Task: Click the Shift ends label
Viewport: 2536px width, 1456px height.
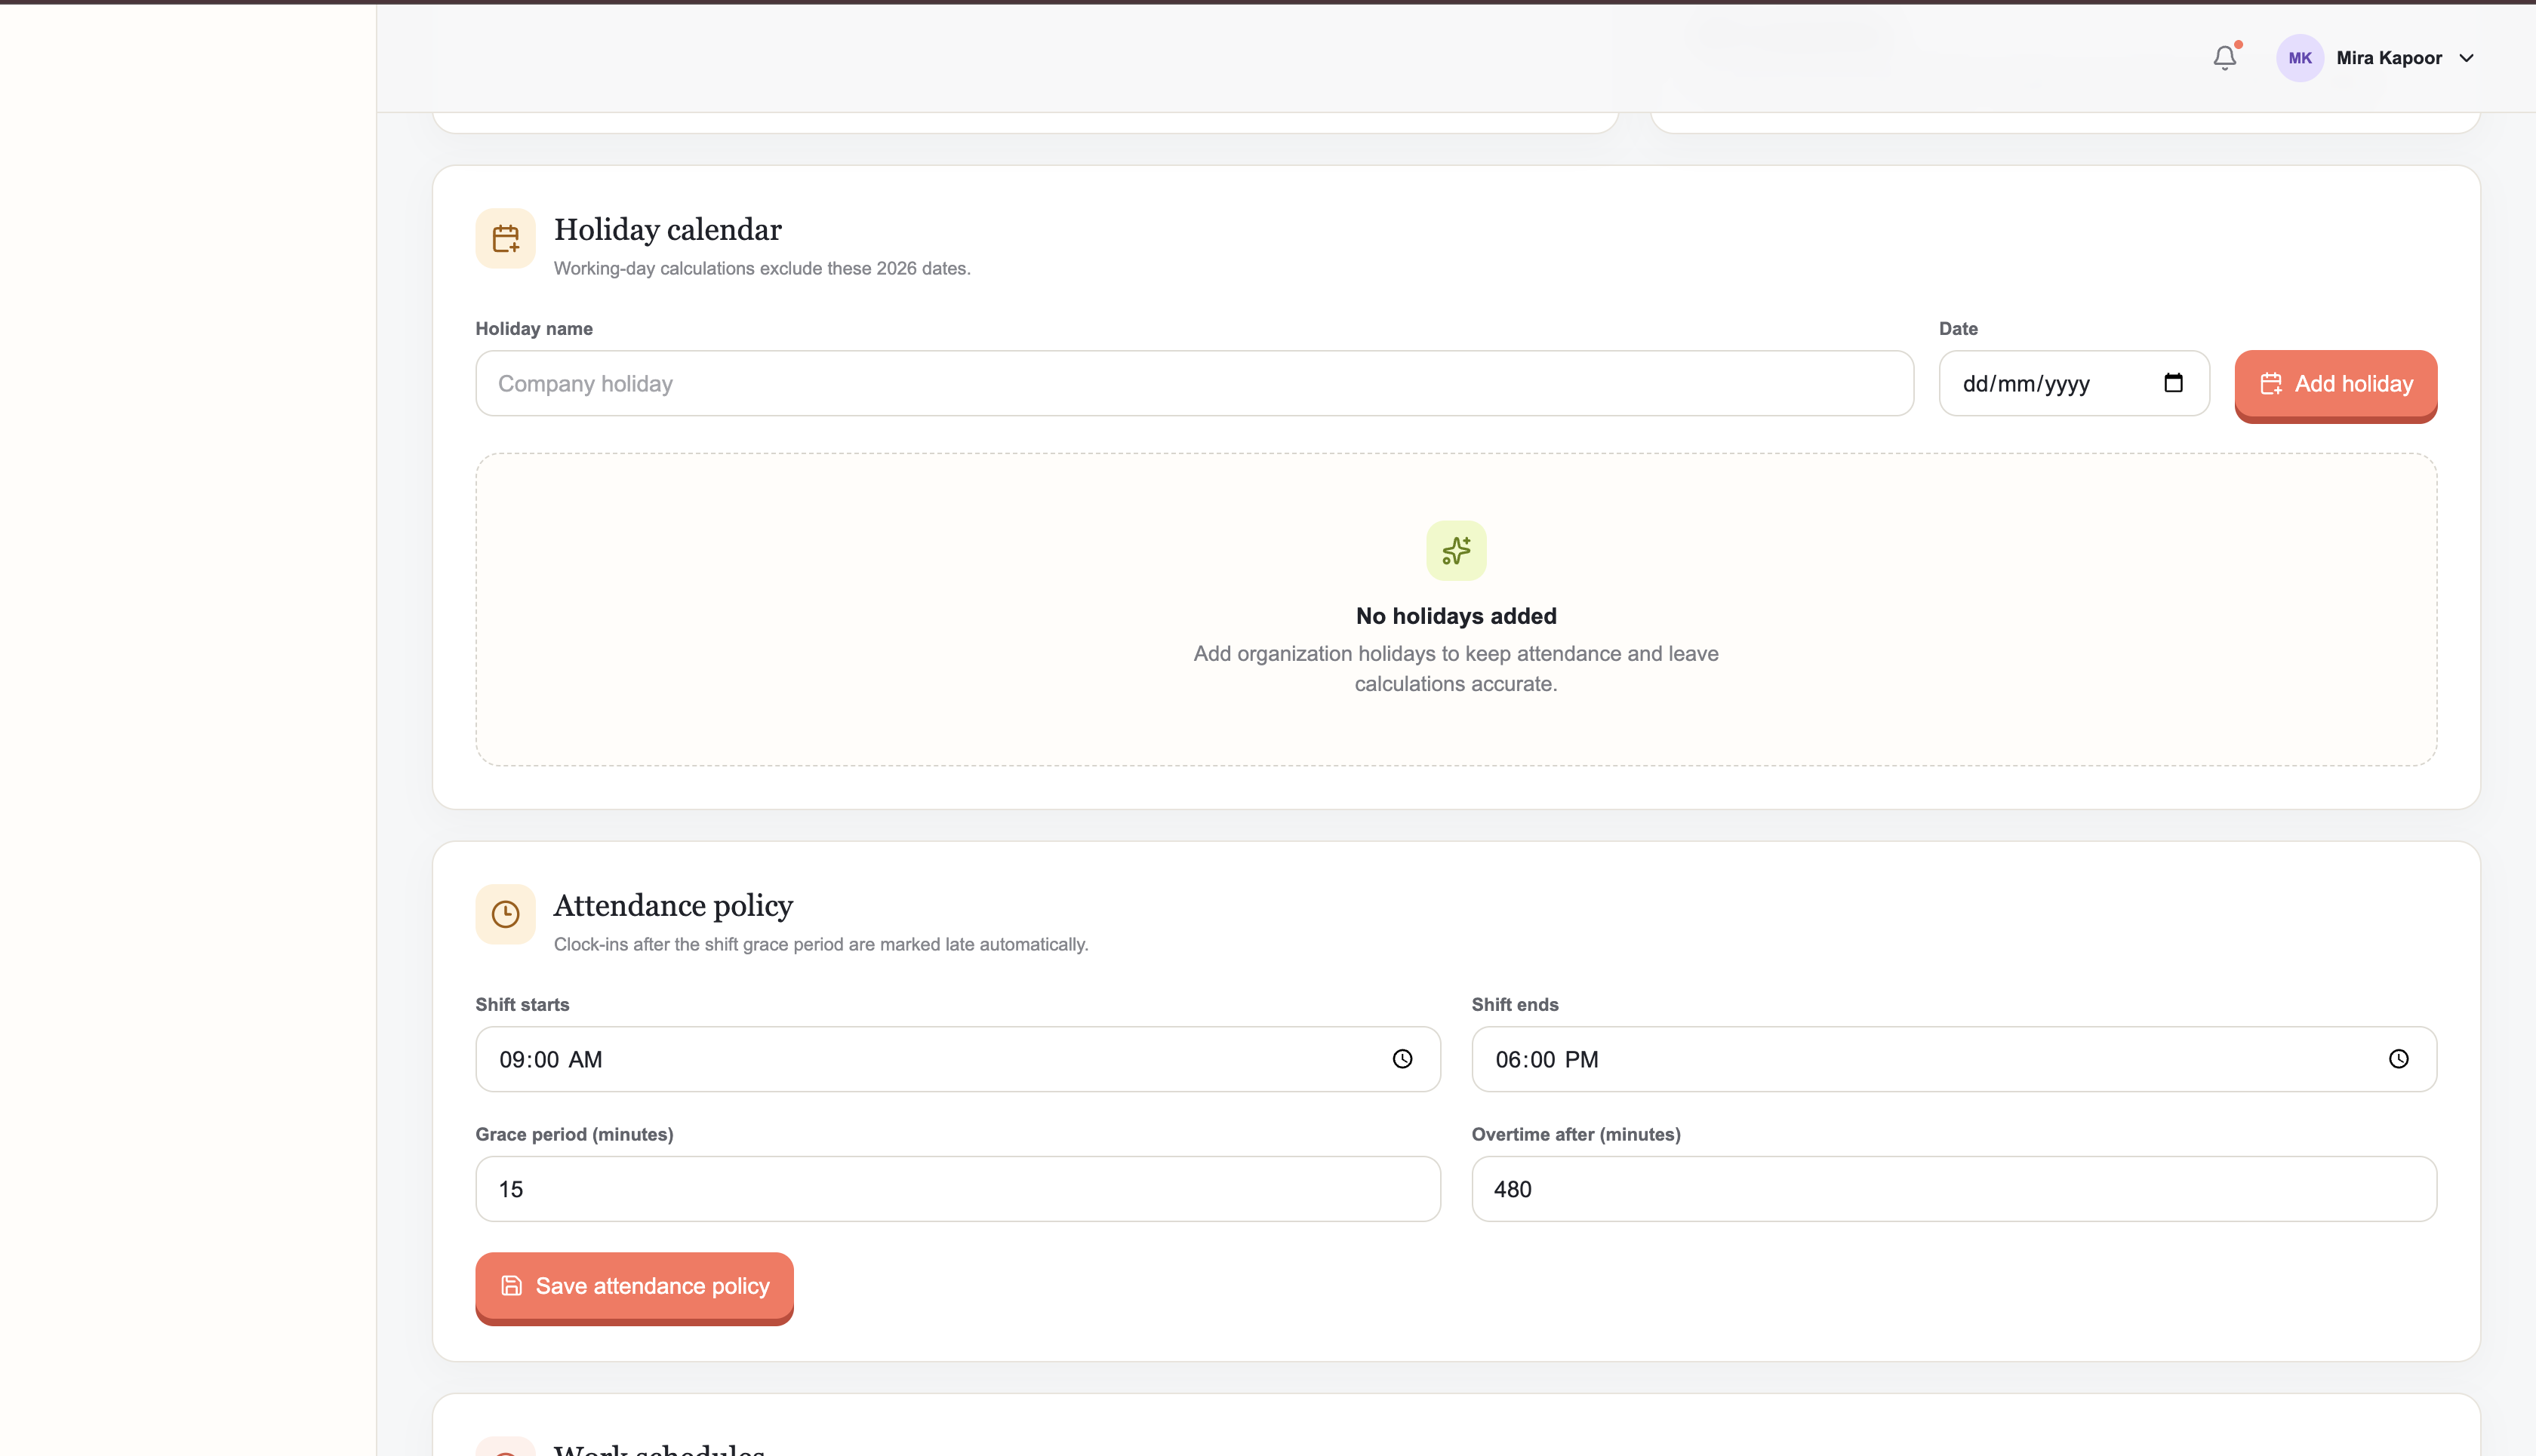Action: [x=1515, y=1005]
